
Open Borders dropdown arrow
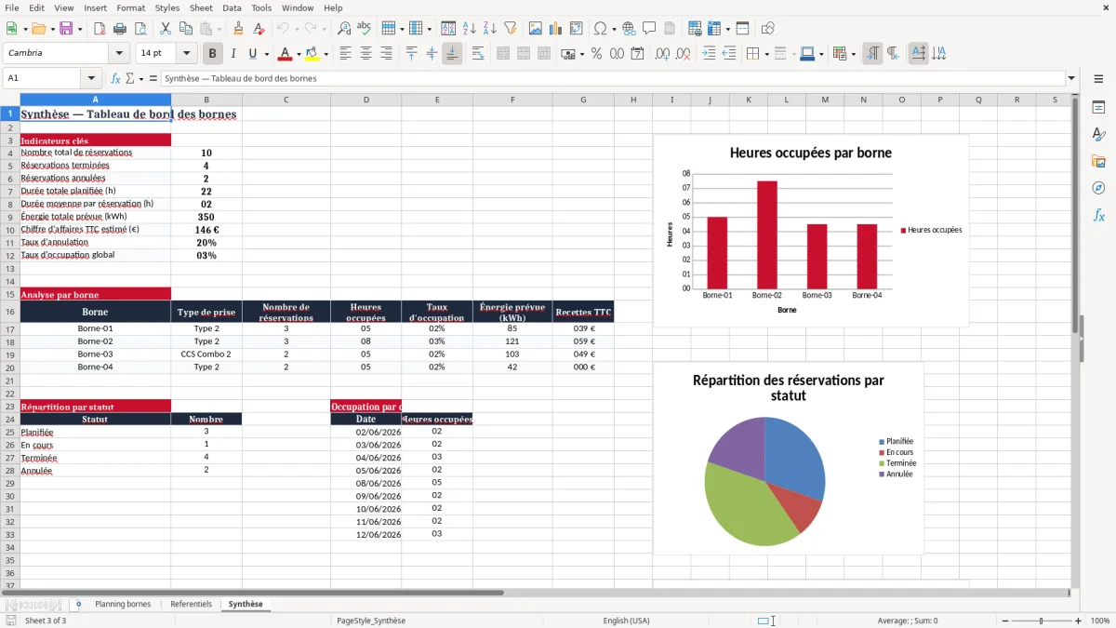point(765,54)
